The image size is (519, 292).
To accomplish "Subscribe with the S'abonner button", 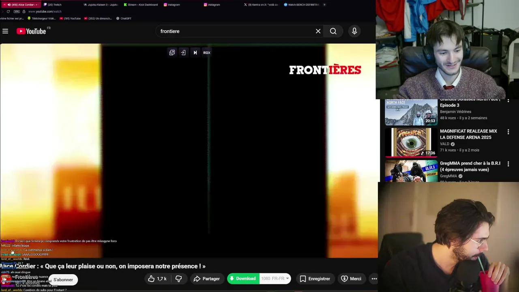I will pyautogui.click(x=63, y=279).
